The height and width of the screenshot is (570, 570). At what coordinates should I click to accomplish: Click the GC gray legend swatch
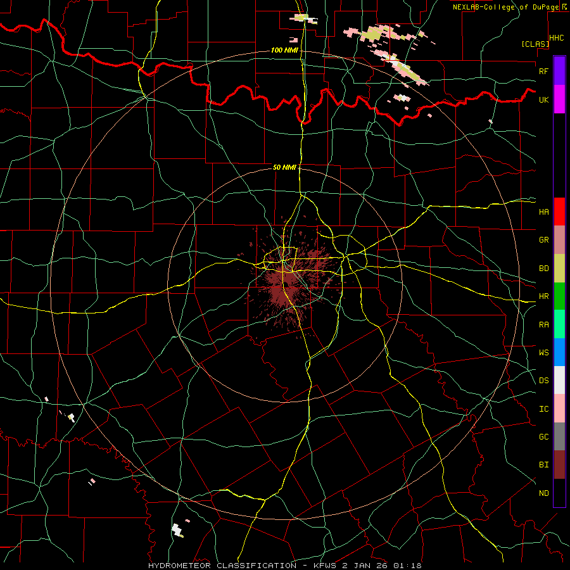pyautogui.click(x=559, y=436)
